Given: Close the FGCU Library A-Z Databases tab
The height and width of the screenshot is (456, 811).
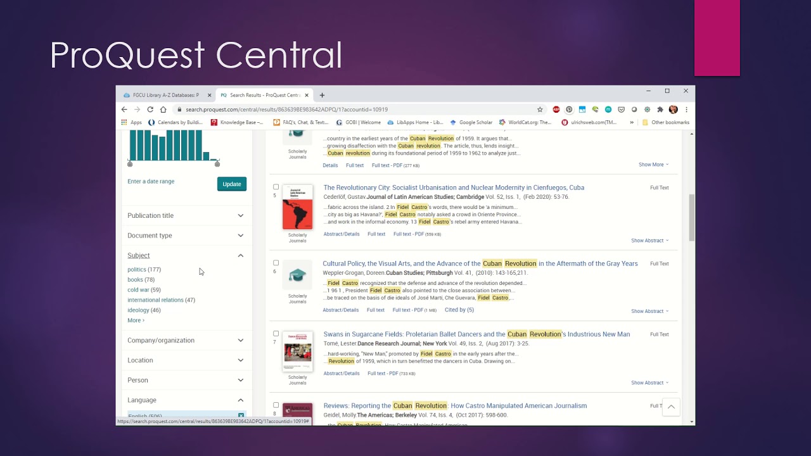Looking at the screenshot, I should coord(209,95).
